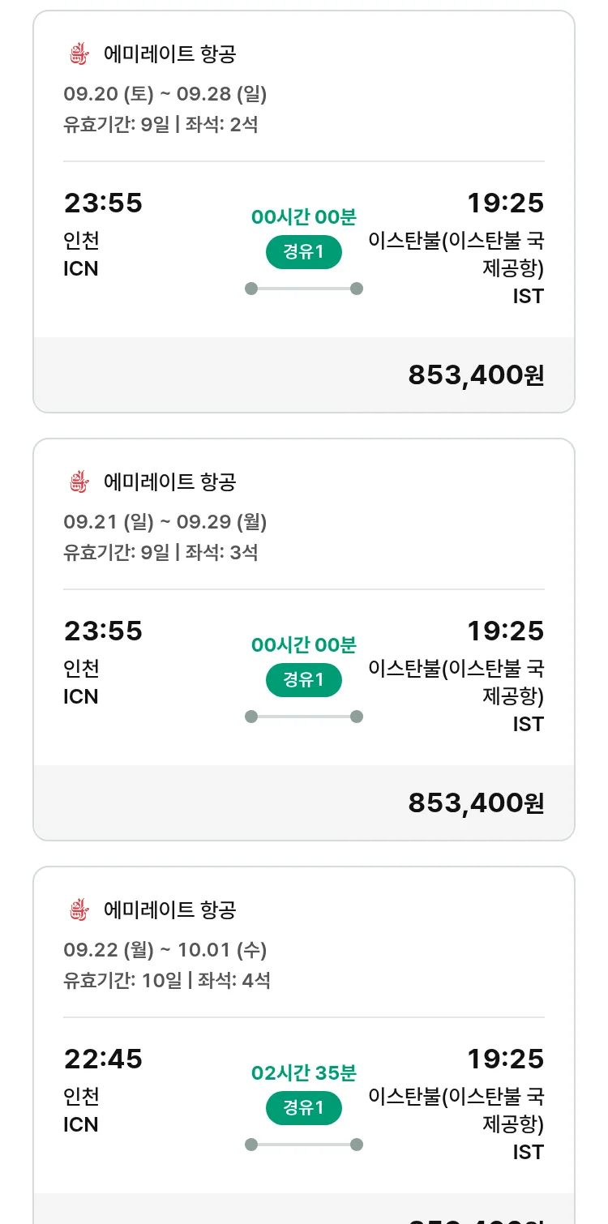
Task: Click 에미레이트 항공 name on 09.22 card
Action: [x=170, y=910]
